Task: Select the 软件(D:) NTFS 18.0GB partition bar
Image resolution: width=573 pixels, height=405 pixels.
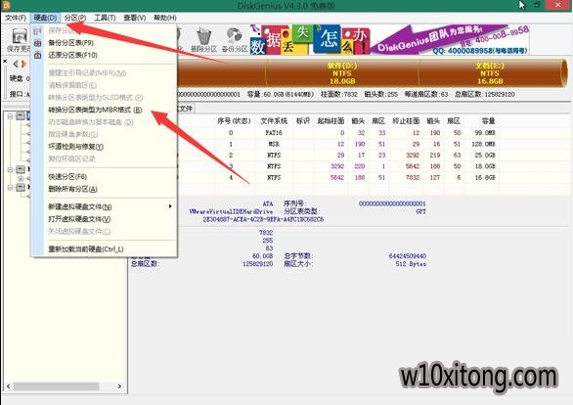Action: tap(342, 73)
